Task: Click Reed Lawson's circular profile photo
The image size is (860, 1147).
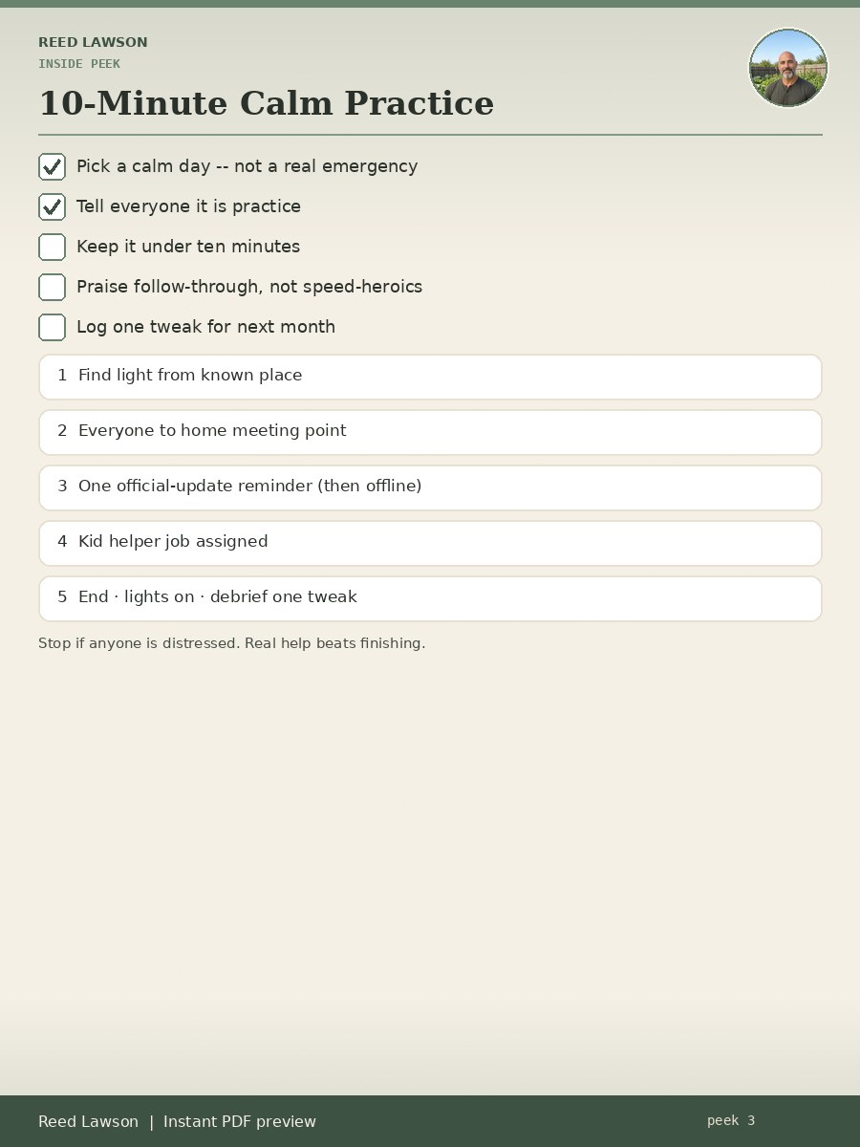Action: [x=788, y=68]
